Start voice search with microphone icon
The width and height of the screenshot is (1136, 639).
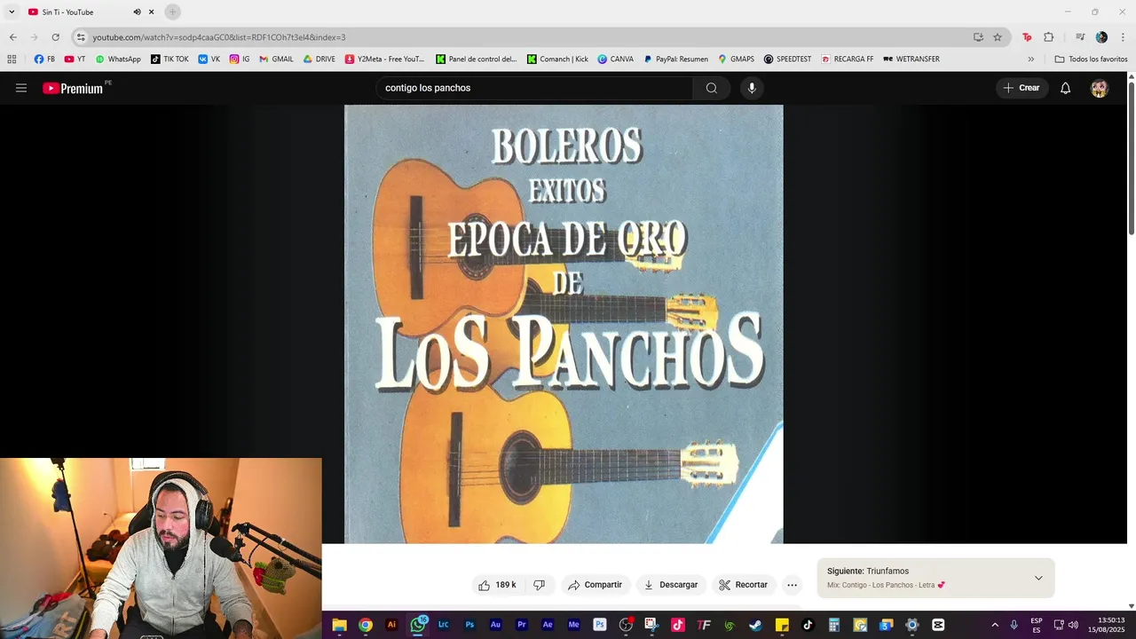click(x=752, y=88)
